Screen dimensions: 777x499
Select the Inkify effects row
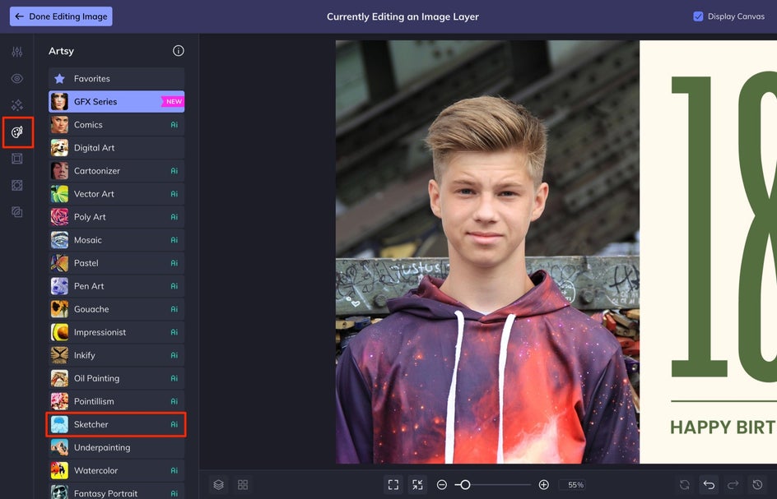click(116, 355)
